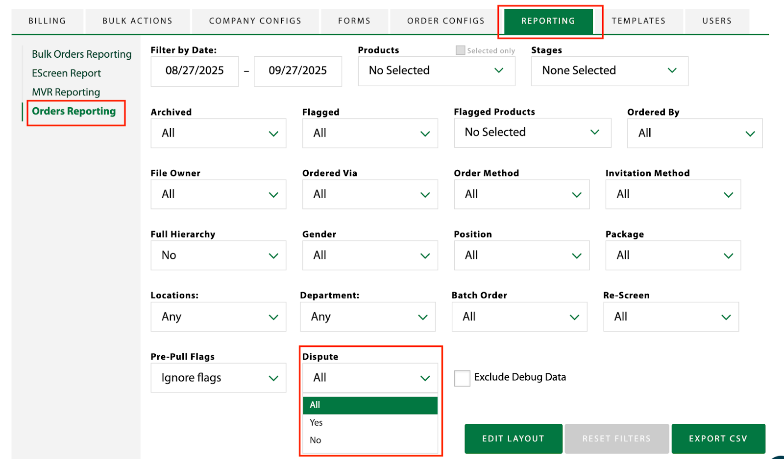Open the Bulk Orders Reporting link

tap(82, 54)
